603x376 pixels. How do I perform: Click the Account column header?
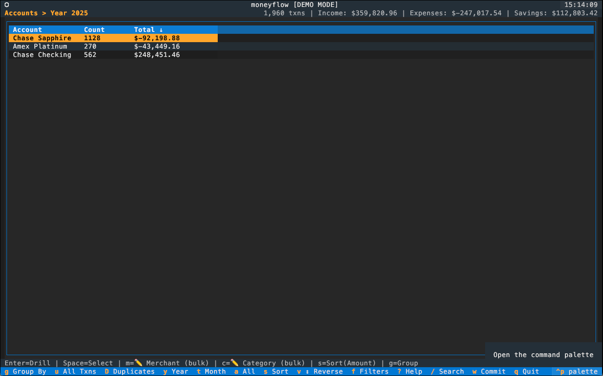pyautogui.click(x=27, y=30)
